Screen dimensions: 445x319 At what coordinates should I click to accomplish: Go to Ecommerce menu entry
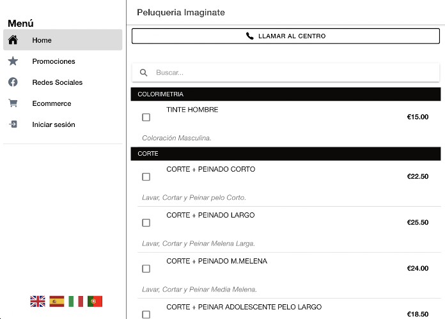(x=52, y=103)
